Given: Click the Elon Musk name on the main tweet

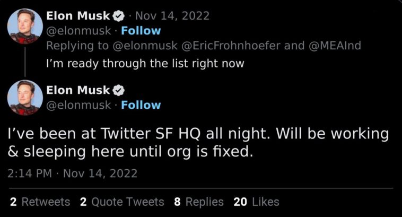Looking at the screenshot, I should (78, 90).
